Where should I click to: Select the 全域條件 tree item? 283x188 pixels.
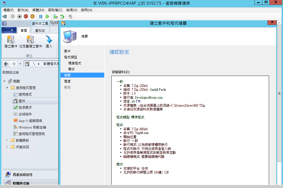[x=25, y=114]
